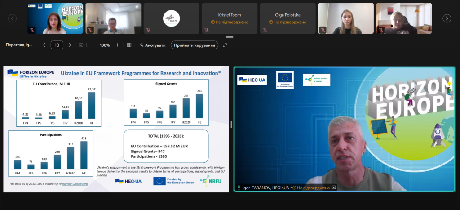This screenshot has height=210, width=460.
Task: Select Kristel Toom participant tile
Action: (230, 18)
